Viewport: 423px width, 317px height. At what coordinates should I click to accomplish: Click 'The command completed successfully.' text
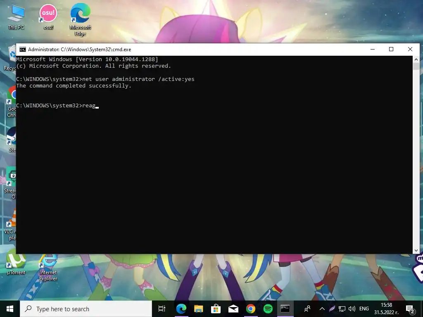click(74, 86)
